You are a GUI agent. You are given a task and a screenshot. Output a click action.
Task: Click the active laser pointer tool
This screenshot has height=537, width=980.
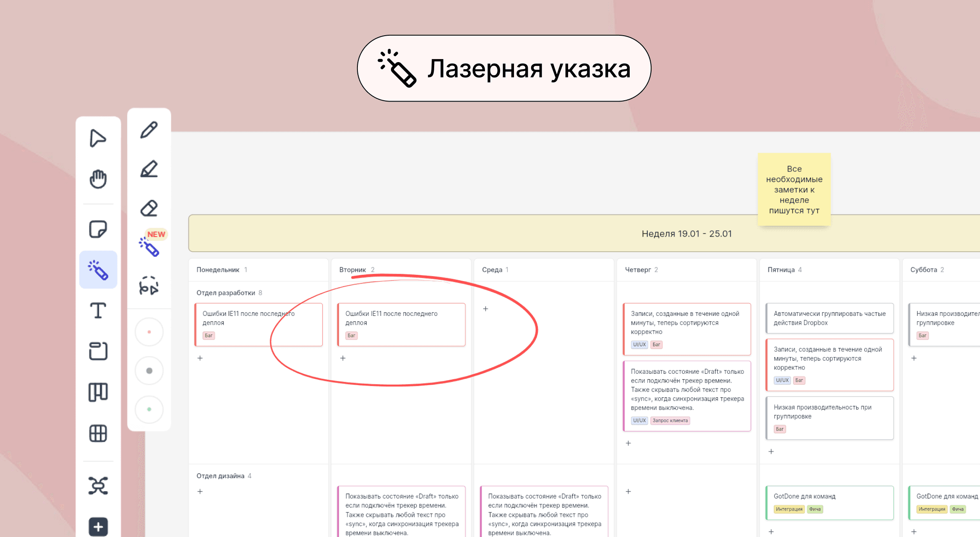click(x=98, y=270)
